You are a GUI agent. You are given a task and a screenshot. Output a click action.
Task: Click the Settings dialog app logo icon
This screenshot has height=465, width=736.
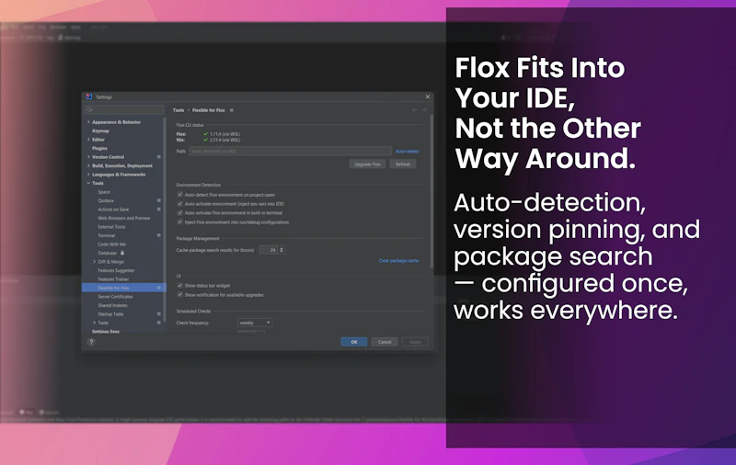(89, 96)
